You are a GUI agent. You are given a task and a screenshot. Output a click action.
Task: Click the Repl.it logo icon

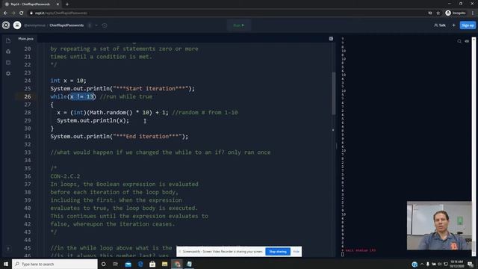pos(6,25)
